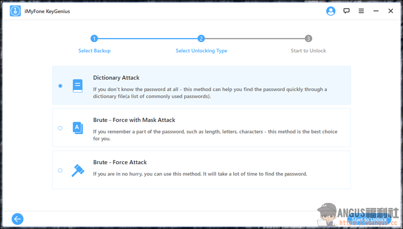
Task: Minimize the KeyGenius window
Action: pos(376,11)
